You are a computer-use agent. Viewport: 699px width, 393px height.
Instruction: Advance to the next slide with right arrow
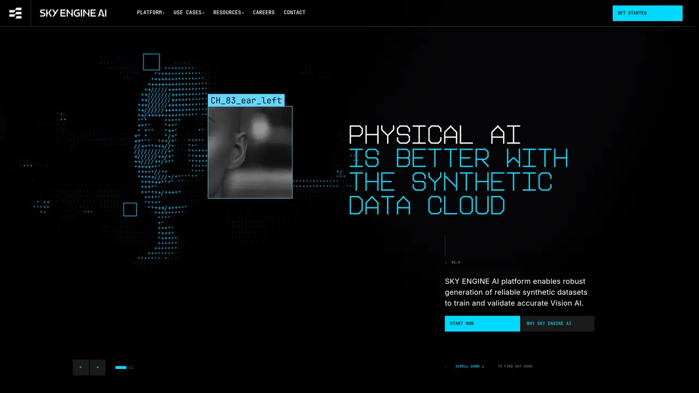(98, 367)
